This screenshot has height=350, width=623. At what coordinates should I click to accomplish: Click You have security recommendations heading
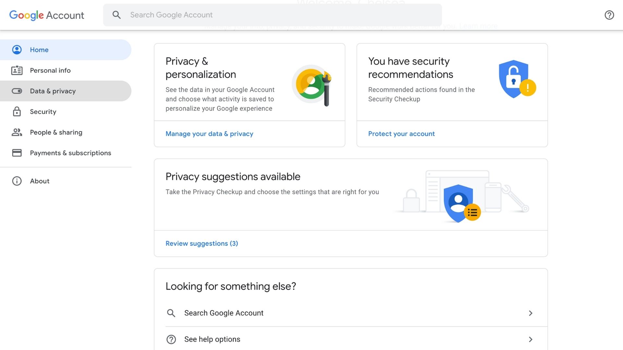click(410, 68)
